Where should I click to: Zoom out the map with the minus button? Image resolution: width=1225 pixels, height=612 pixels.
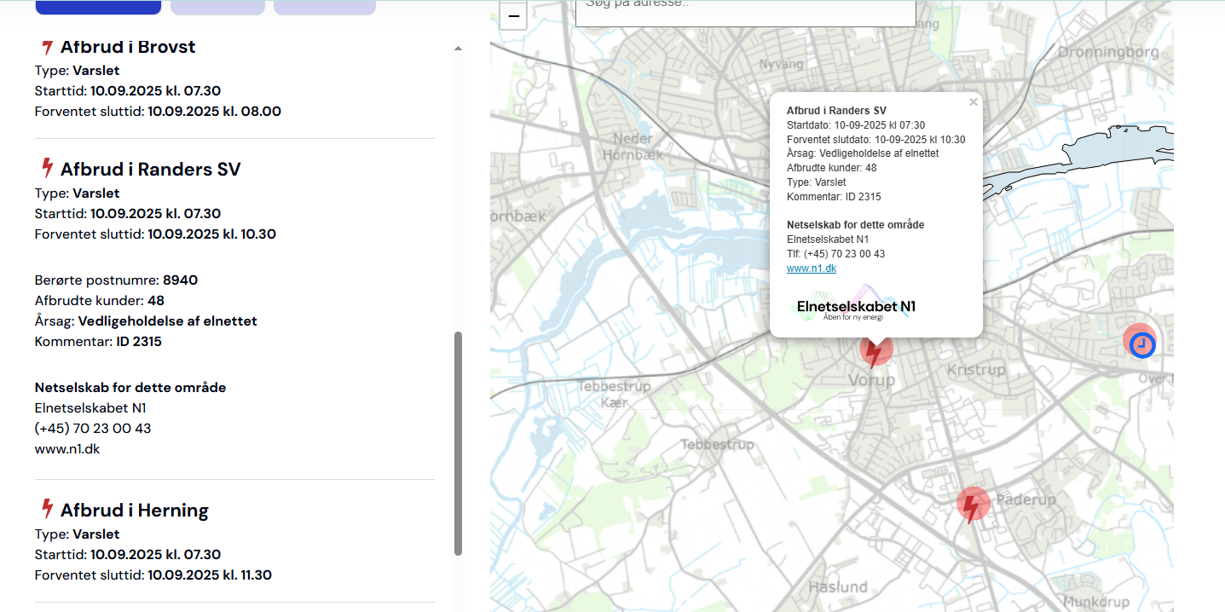pyautogui.click(x=513, y=15)
